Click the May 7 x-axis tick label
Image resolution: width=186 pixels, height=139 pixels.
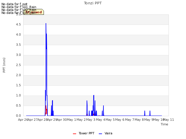[x=130, y=120]
